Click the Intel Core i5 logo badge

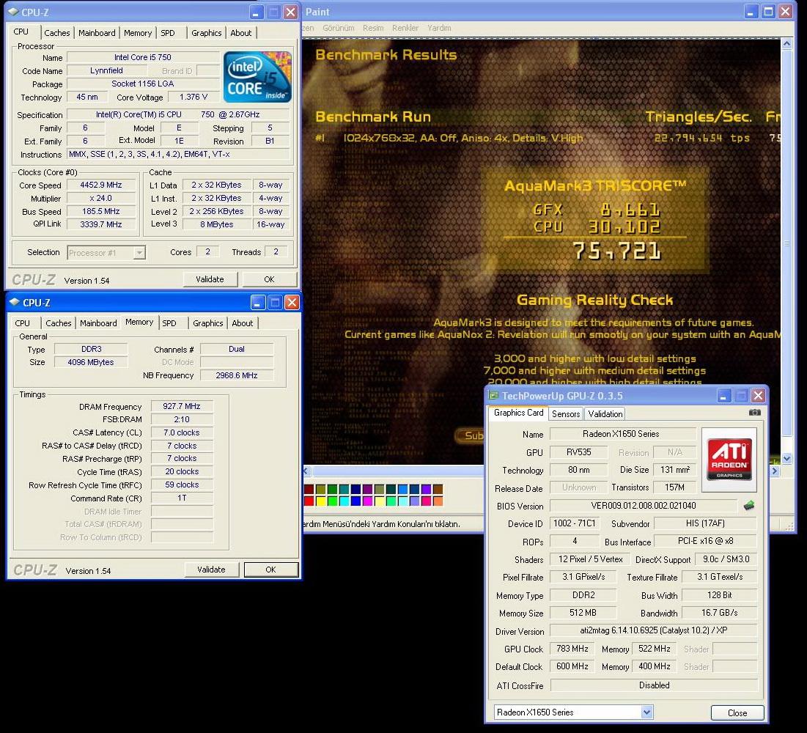[257, 76]
